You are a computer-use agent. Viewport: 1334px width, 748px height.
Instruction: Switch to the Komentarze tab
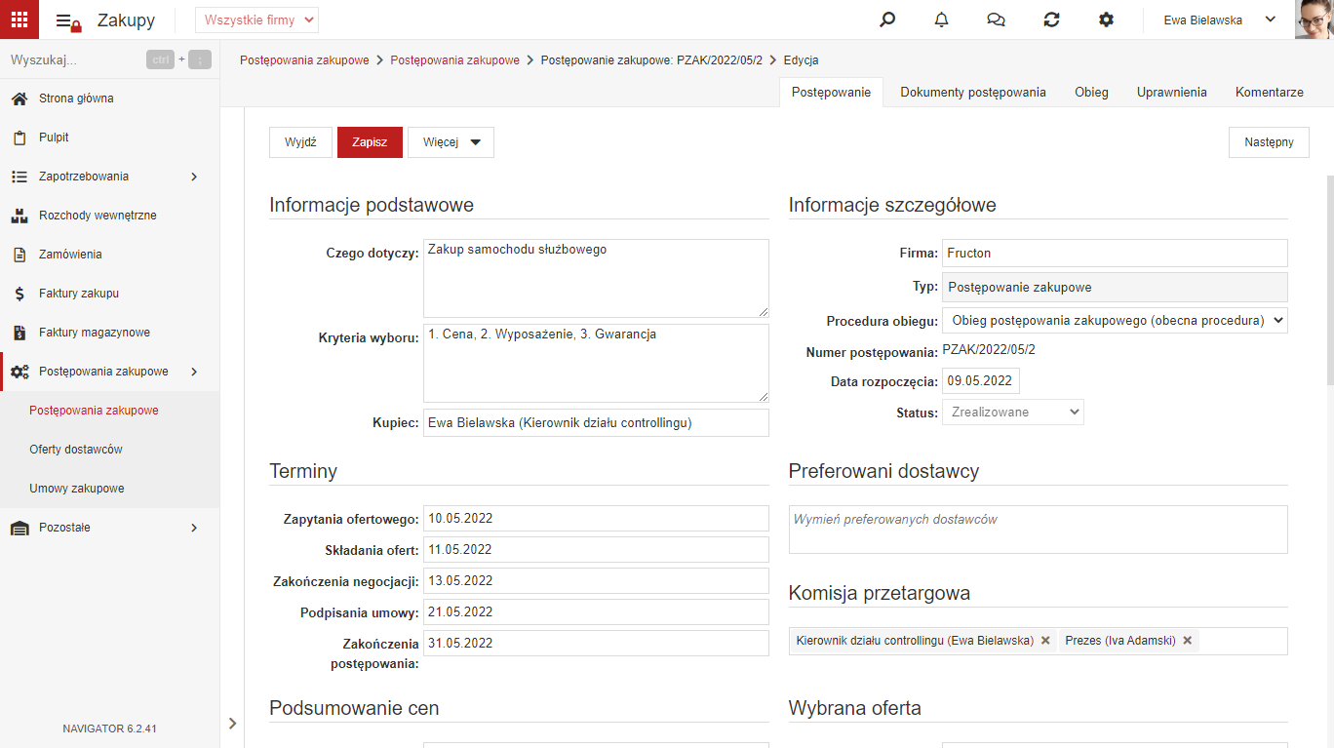tap(1270, 92)
